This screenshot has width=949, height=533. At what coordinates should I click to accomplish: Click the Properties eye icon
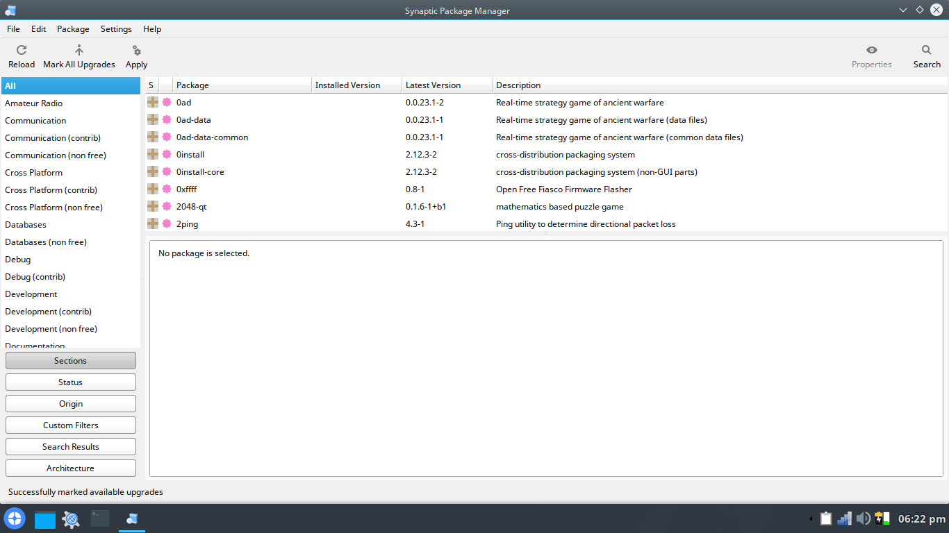point(872,50)
